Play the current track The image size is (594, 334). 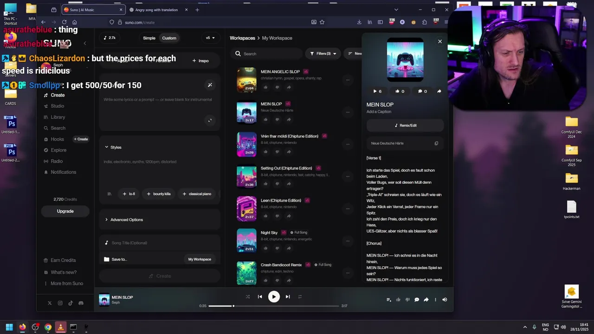coord(274,297)
